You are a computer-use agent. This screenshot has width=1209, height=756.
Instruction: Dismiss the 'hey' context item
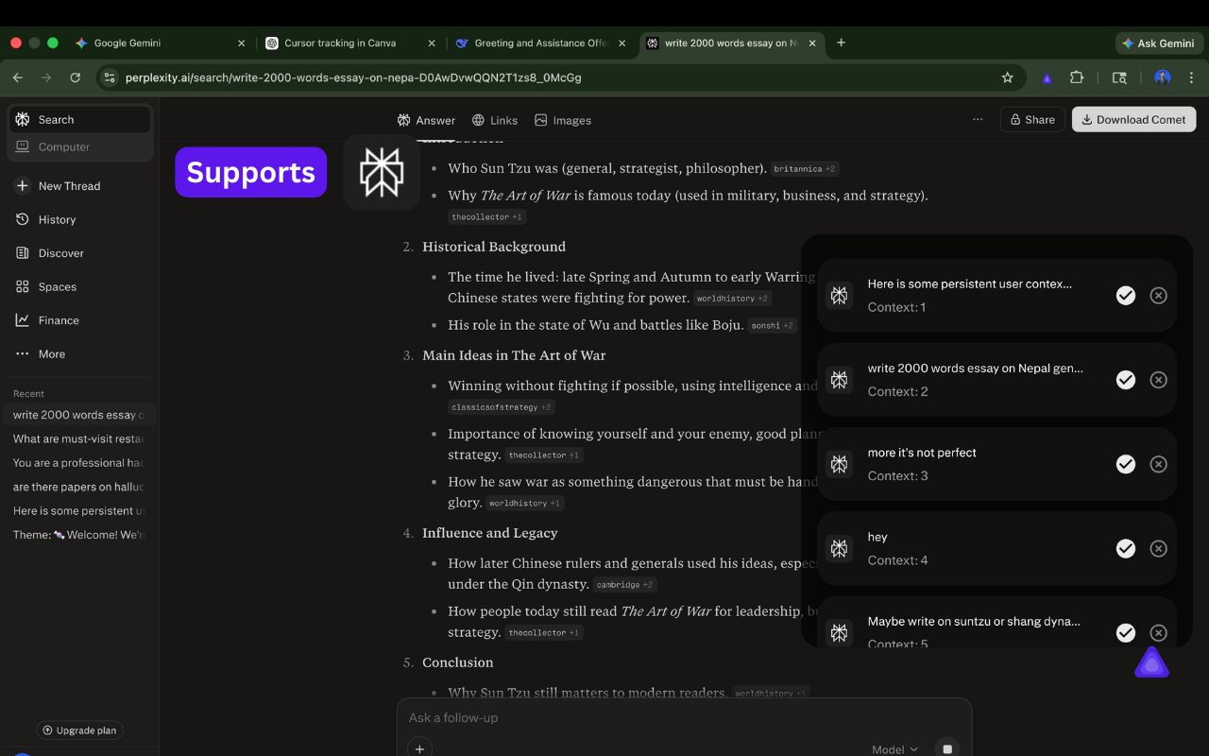(1158, 548)
